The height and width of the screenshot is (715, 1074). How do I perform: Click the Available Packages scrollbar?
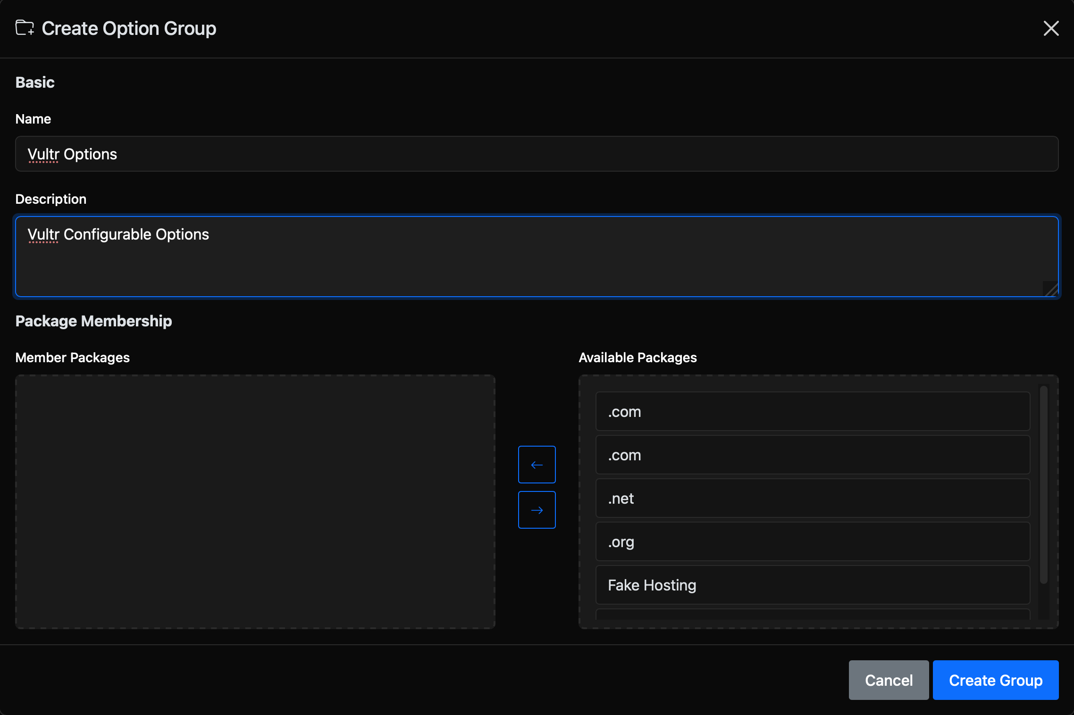pyautogui.click(x=1044, y=485)
